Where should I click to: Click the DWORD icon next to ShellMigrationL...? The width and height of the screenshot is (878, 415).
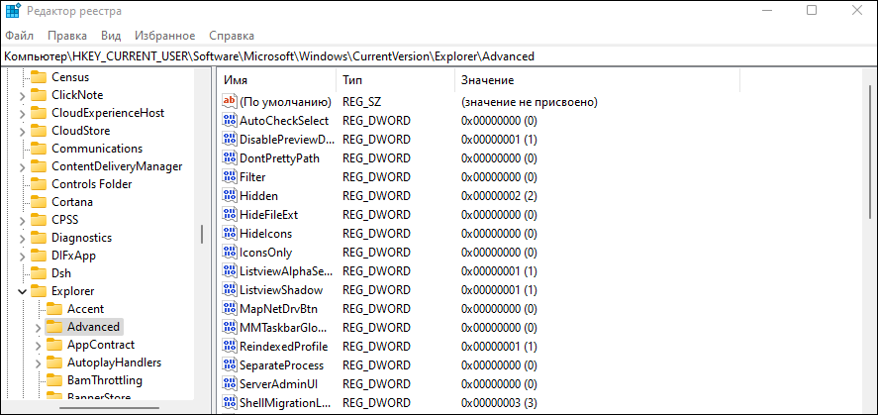230,403
